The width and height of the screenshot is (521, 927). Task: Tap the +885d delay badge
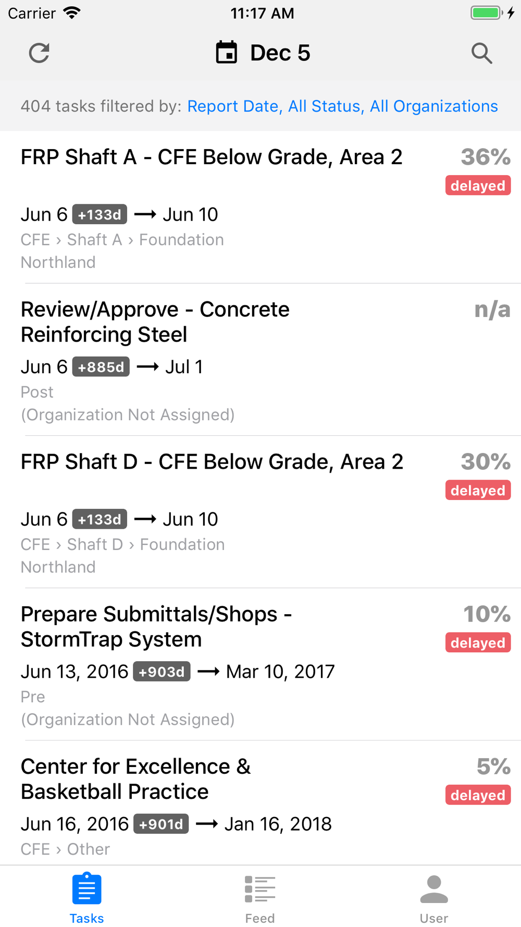pyautogui.click(x=101, y=367)
